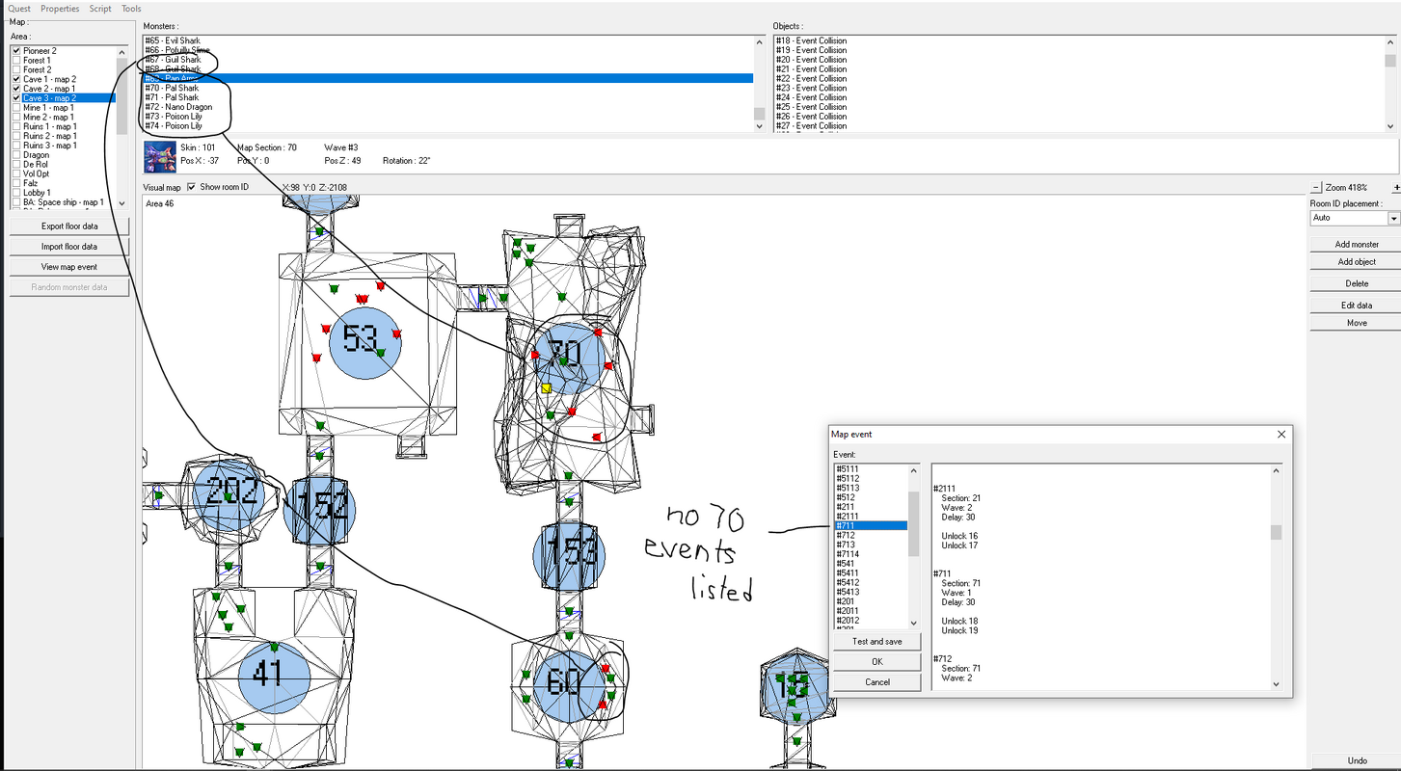Select the yellow highlighted monster marker
The image size is (1401, 771).
tap(546, 387)
